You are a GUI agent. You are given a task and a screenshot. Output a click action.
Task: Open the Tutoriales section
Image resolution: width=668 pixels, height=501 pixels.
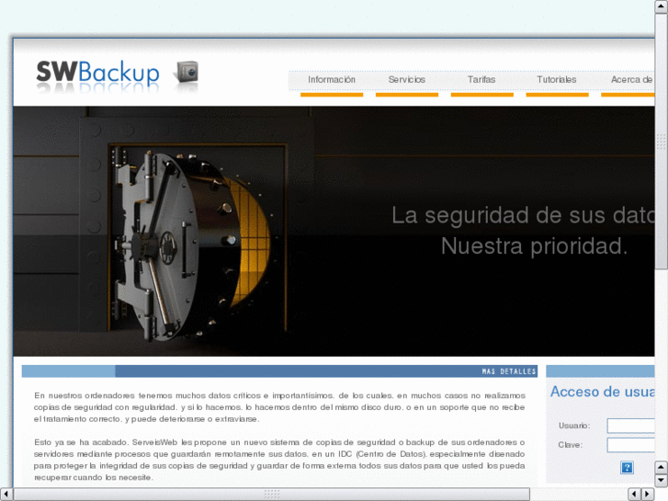(x=557, y=80)
